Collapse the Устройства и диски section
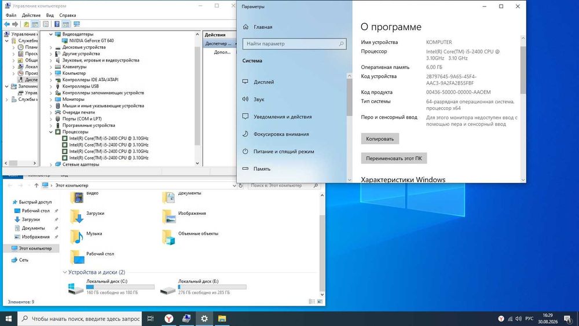This screenshot has height=326, width=579. pyautogui.click(x=65, y=272)
